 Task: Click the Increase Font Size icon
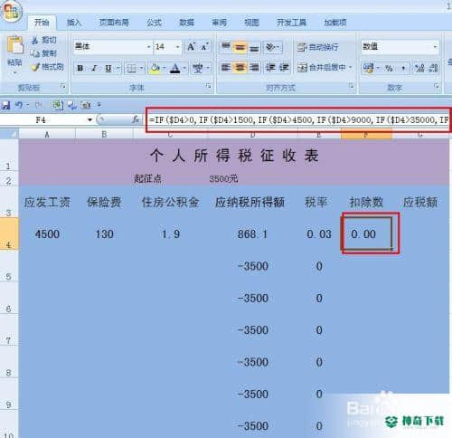[191, 47]
